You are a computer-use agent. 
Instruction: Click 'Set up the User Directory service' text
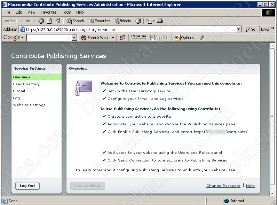tap(139, 91)
